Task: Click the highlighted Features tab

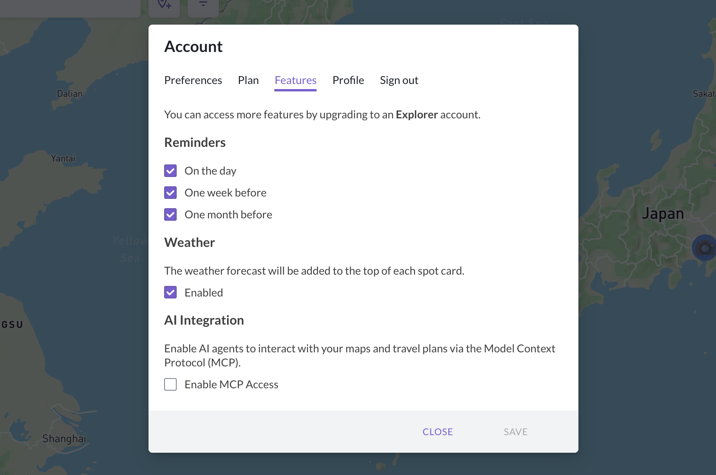Action: (x=295, y=80)
